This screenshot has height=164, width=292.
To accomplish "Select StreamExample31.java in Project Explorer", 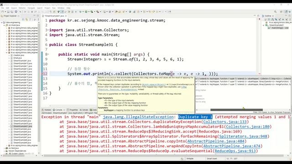I will [22, 126].
